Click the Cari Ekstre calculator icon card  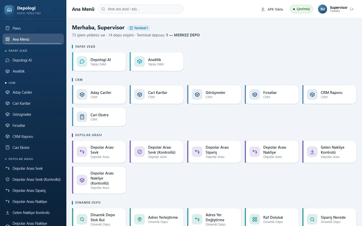(x=99, y=117)
